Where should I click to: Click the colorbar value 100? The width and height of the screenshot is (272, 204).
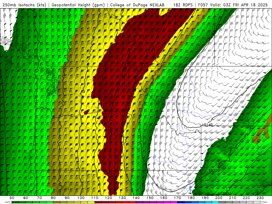81,198
